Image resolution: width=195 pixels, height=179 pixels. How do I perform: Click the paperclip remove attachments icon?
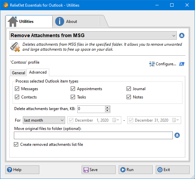pos(15,47)
